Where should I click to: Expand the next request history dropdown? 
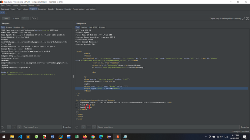pos(36,18)
